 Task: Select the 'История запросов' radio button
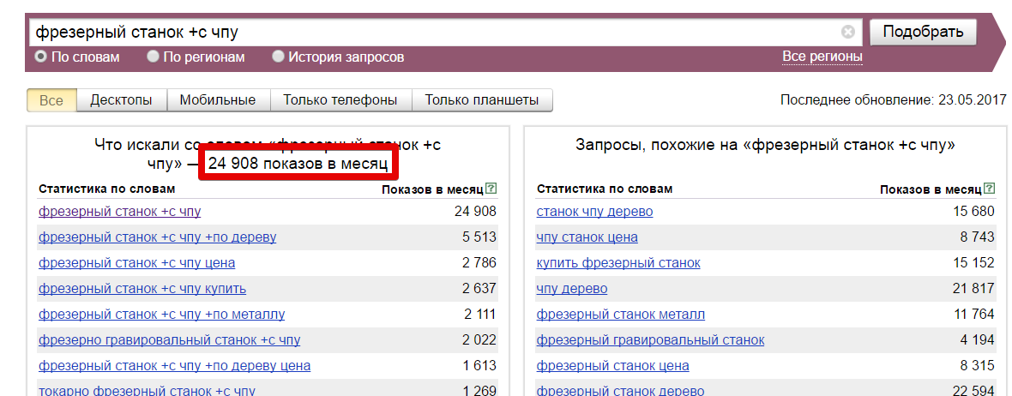(x=278, y=57)
